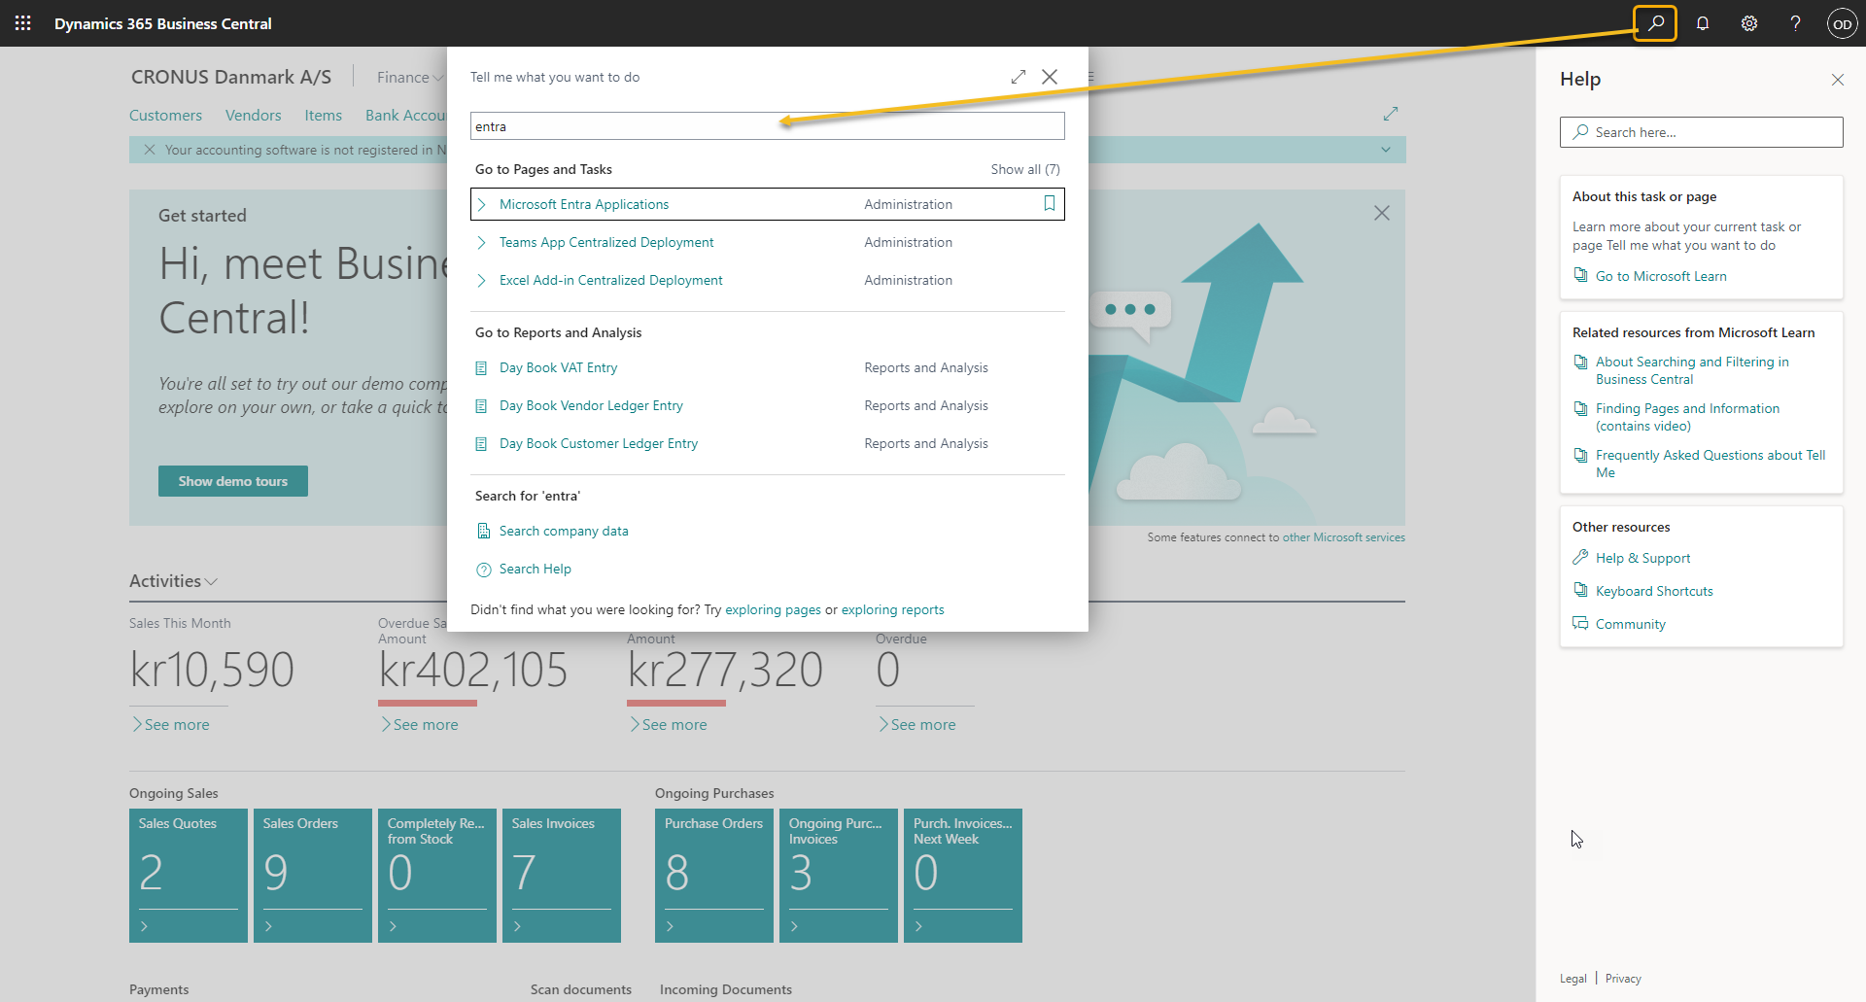The image size is (1866, 1002).
Task: Expand the Tell Me dialog to full size
Action: pyautogui.click(x=1019, y=77)
